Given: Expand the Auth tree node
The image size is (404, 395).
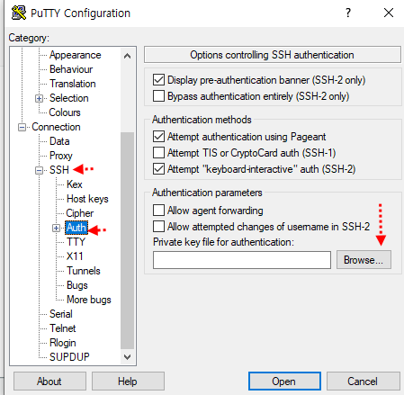Looking at the screenshot, I should (56, 228).
